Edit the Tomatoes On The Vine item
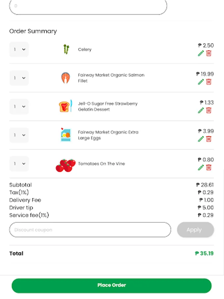The height and width of the screenshot is (299, 224). click(x=201, y=168)
